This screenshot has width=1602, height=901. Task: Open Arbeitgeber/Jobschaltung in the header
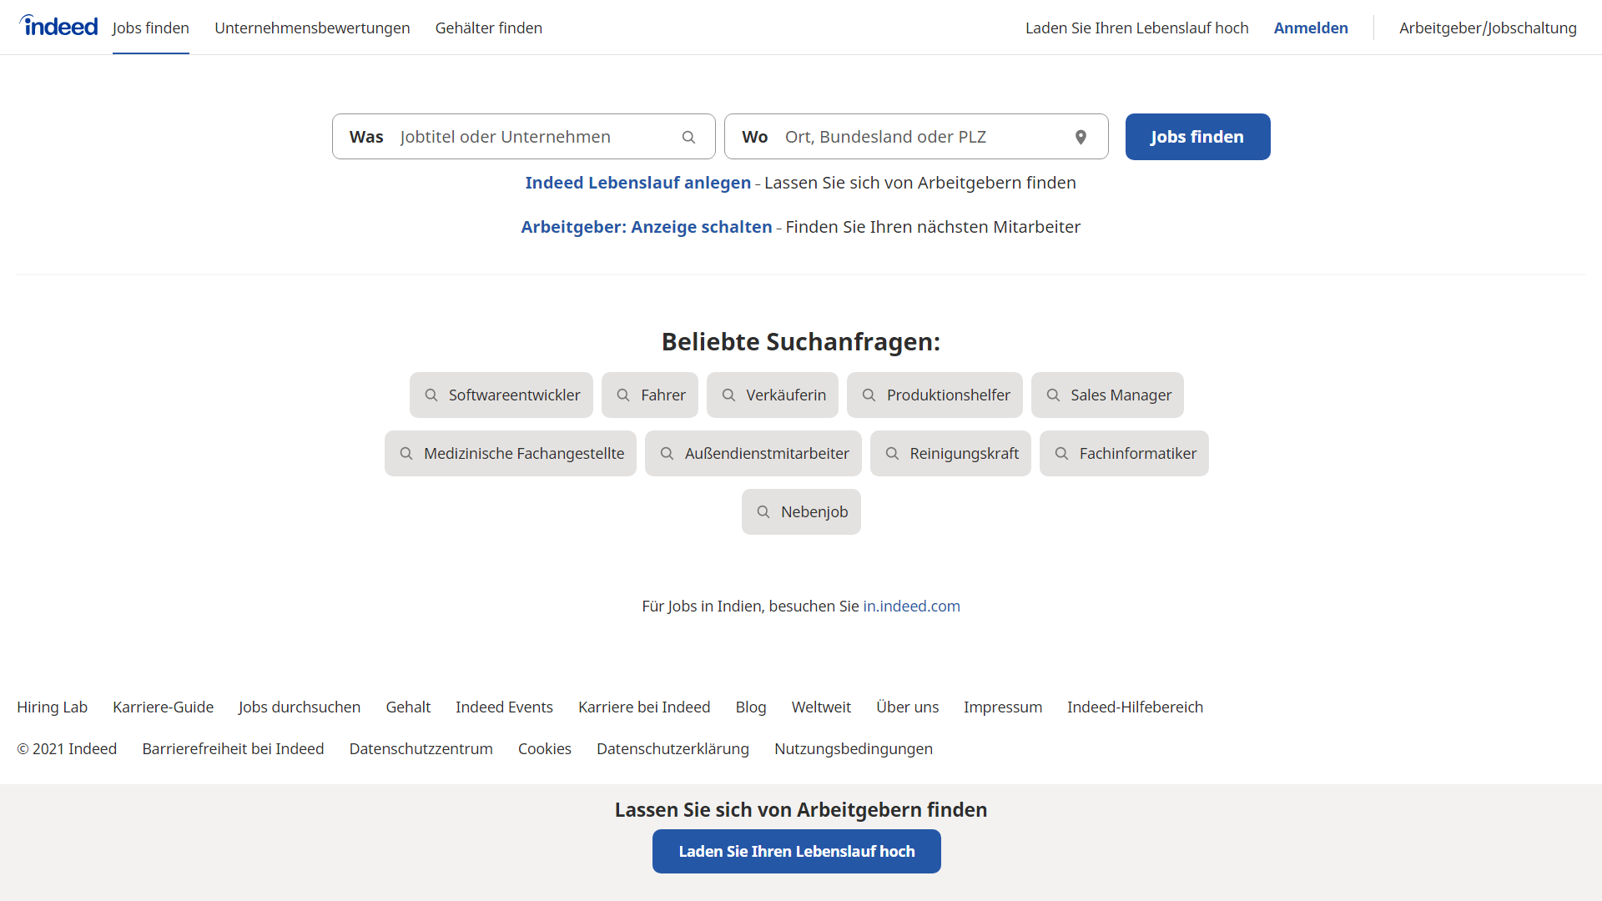point(1488,28)
